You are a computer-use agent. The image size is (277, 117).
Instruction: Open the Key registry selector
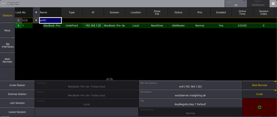coord(190,103)
